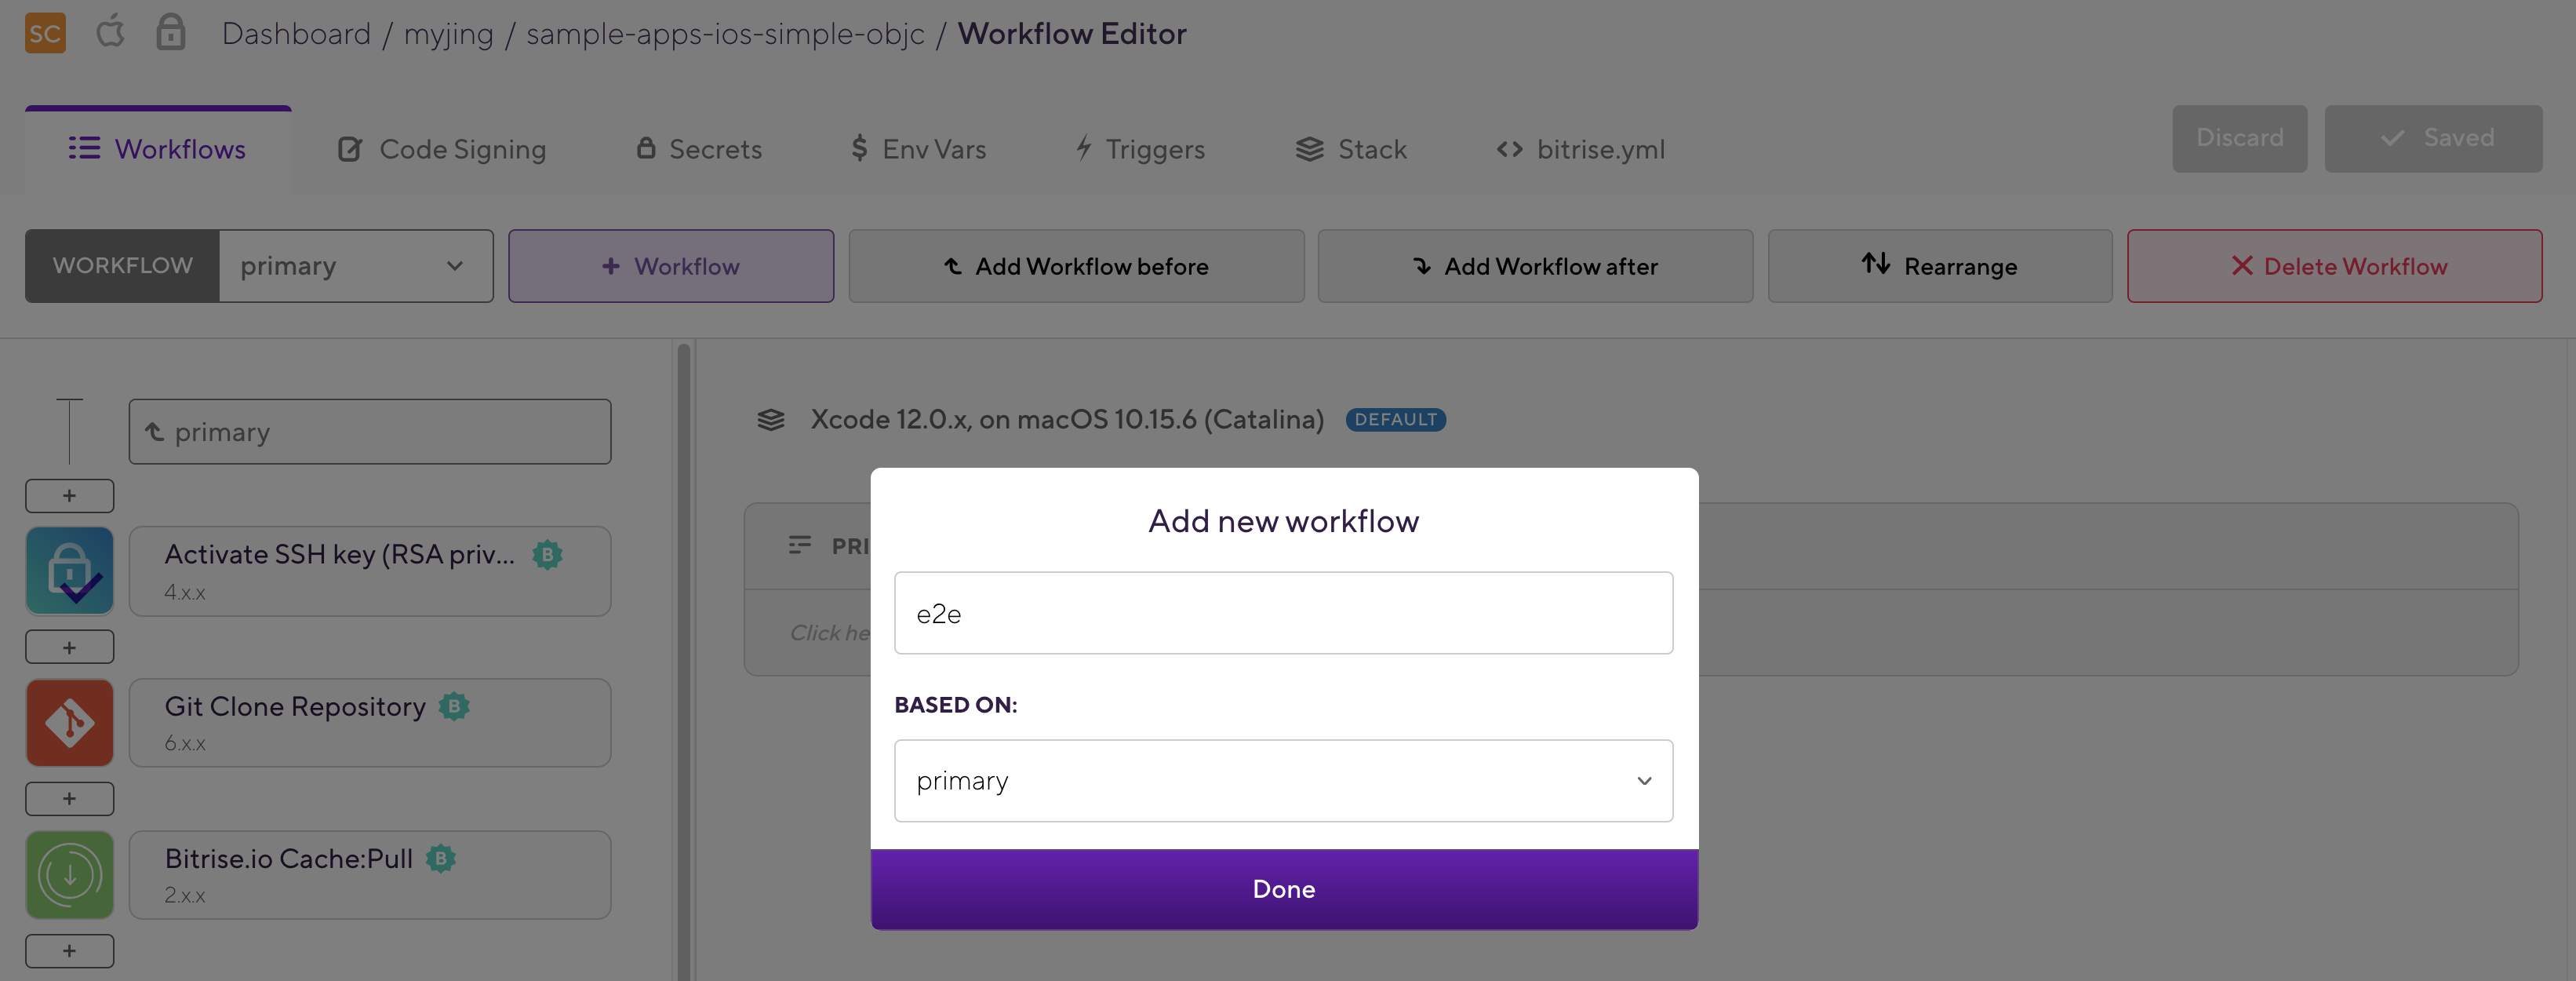Open the Secrets tab
The width and height of the screenshot is (2576, 981).
tap(699, 150)
